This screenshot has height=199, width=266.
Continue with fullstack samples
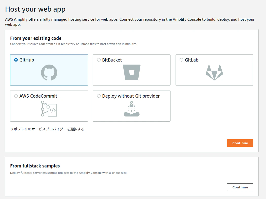pyautogui.click(x=240, y=187)
